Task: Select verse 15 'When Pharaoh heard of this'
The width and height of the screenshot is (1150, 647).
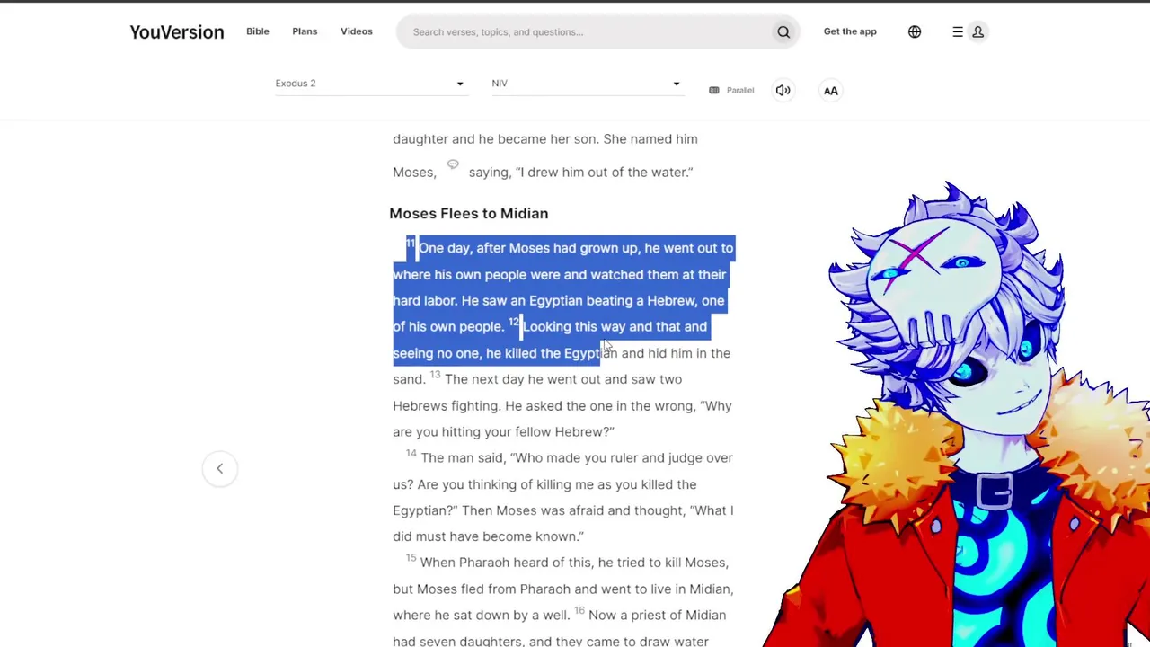Action: pyautogui.click(x=506, y=563)
